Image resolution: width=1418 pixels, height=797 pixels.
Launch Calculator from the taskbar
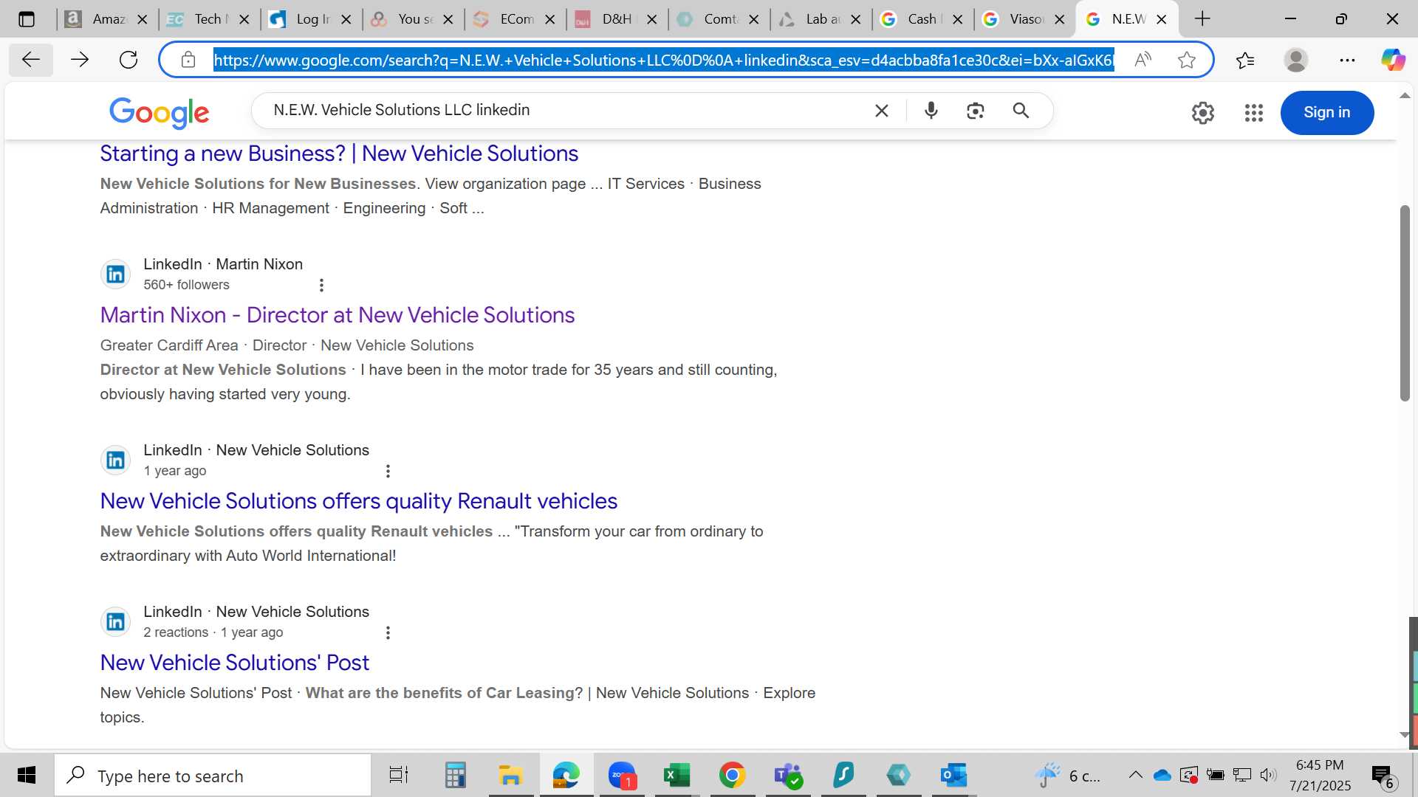(455, 776)
